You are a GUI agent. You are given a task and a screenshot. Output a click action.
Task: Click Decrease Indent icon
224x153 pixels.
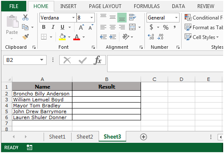point(103,37)
